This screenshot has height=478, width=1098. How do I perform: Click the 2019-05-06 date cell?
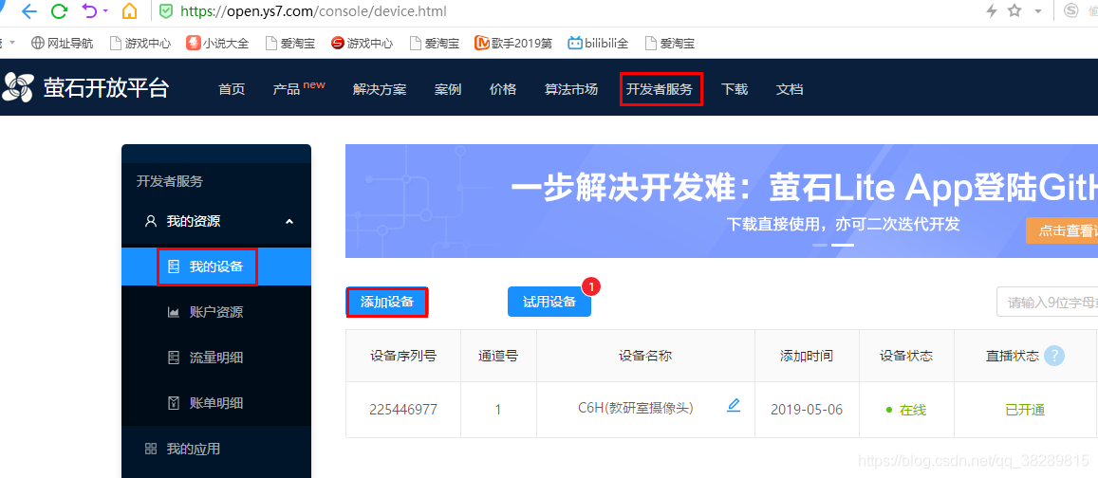807,410
